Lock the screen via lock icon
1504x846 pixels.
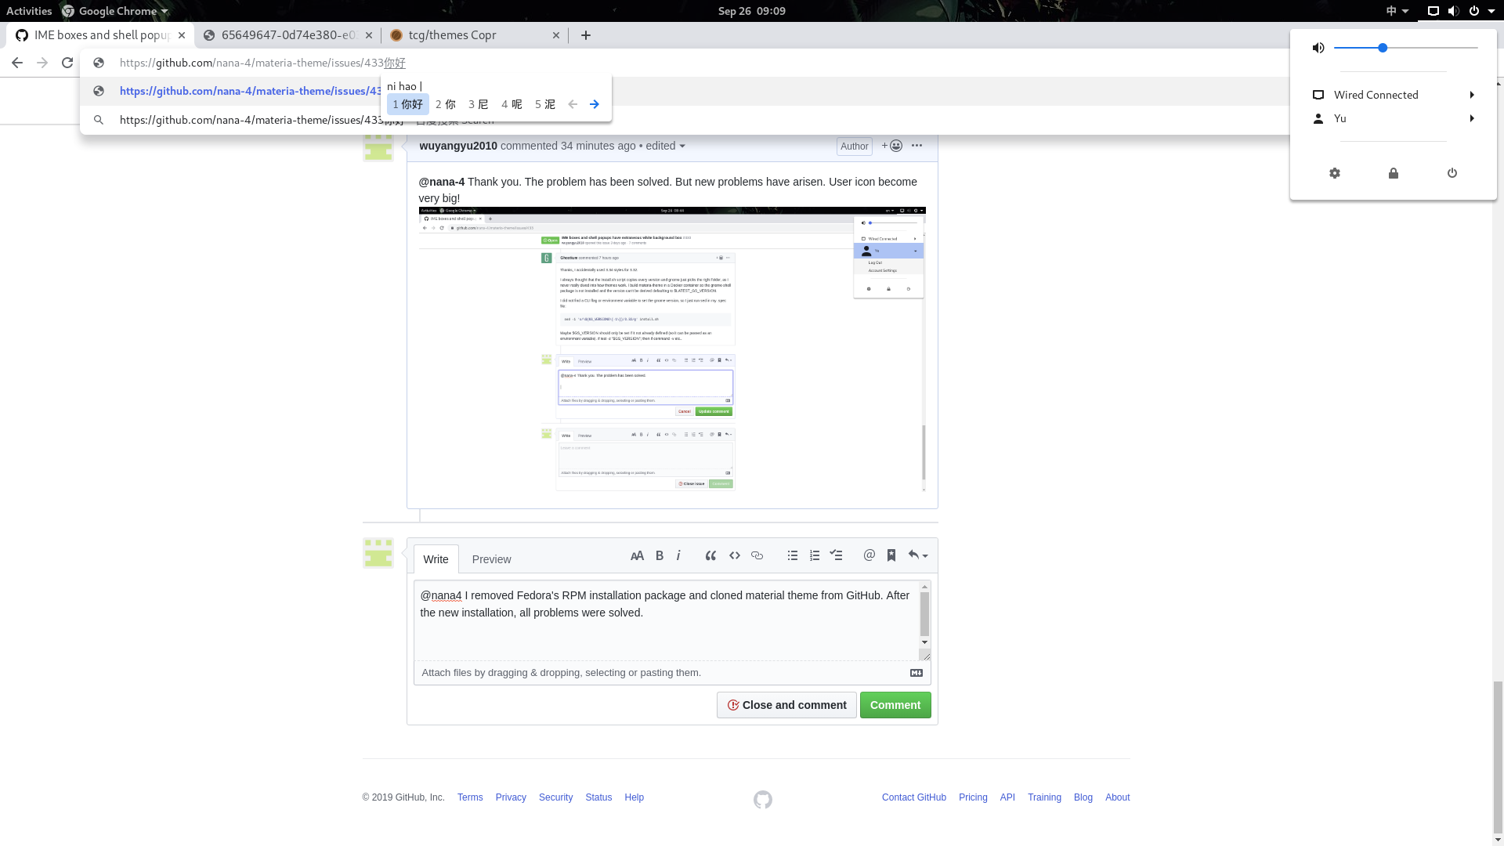[1394, 173]
